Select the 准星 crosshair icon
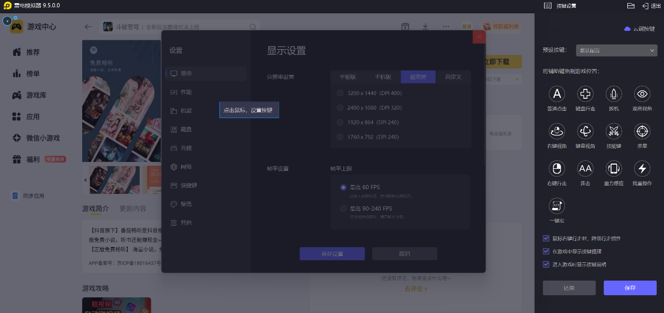664x313 pixels. pos(642,131)
